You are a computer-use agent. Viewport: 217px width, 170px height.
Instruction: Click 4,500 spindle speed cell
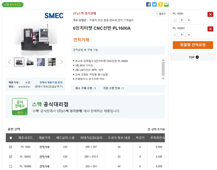(159, 157)
